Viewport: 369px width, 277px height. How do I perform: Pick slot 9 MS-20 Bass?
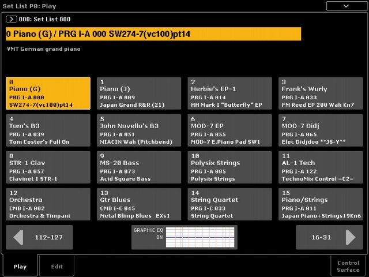(x=139, y=167)
